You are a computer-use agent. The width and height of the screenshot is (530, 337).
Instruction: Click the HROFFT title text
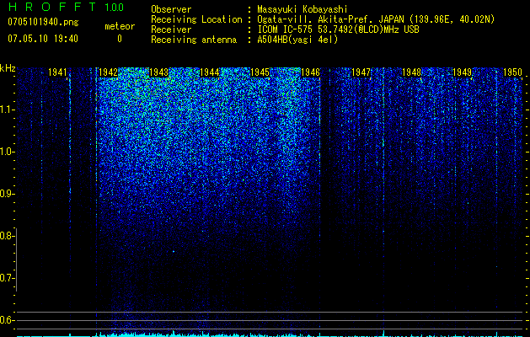(x=52, y=7)
